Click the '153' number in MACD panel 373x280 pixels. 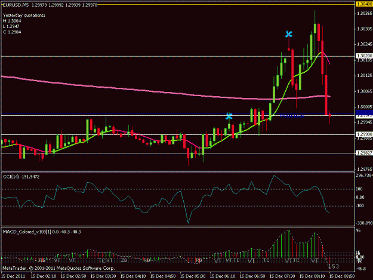(x=334, y=266)
